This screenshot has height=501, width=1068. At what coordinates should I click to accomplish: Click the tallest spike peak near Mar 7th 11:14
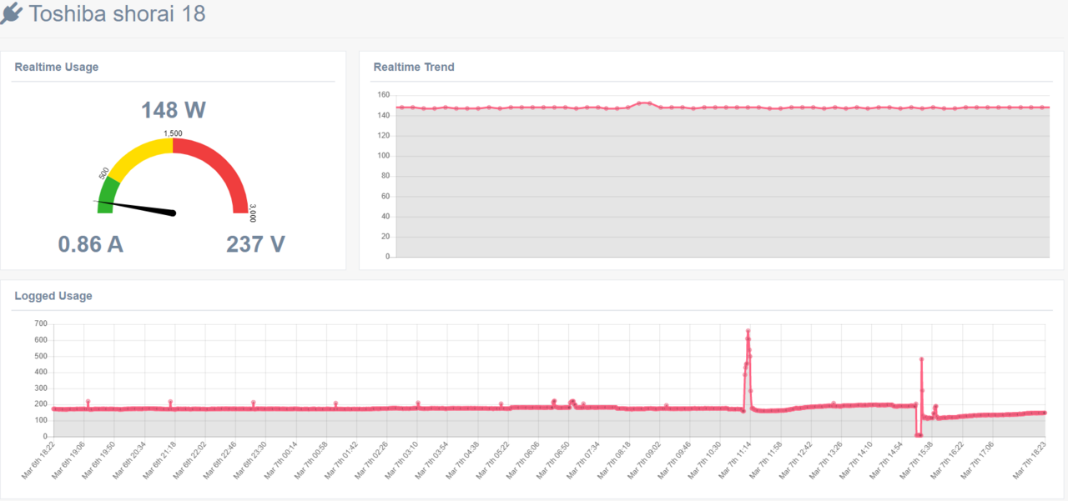748,331
